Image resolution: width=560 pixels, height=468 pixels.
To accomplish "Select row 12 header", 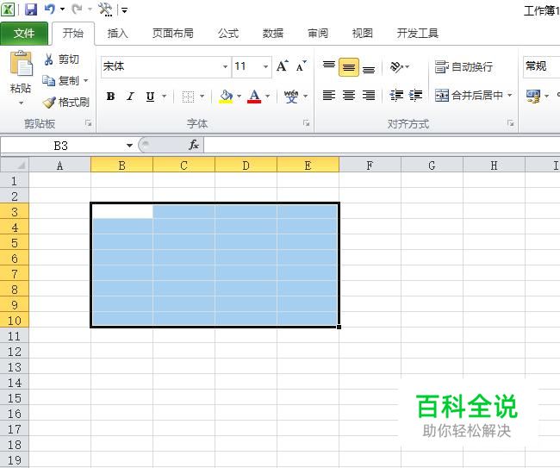I will 15,352.
